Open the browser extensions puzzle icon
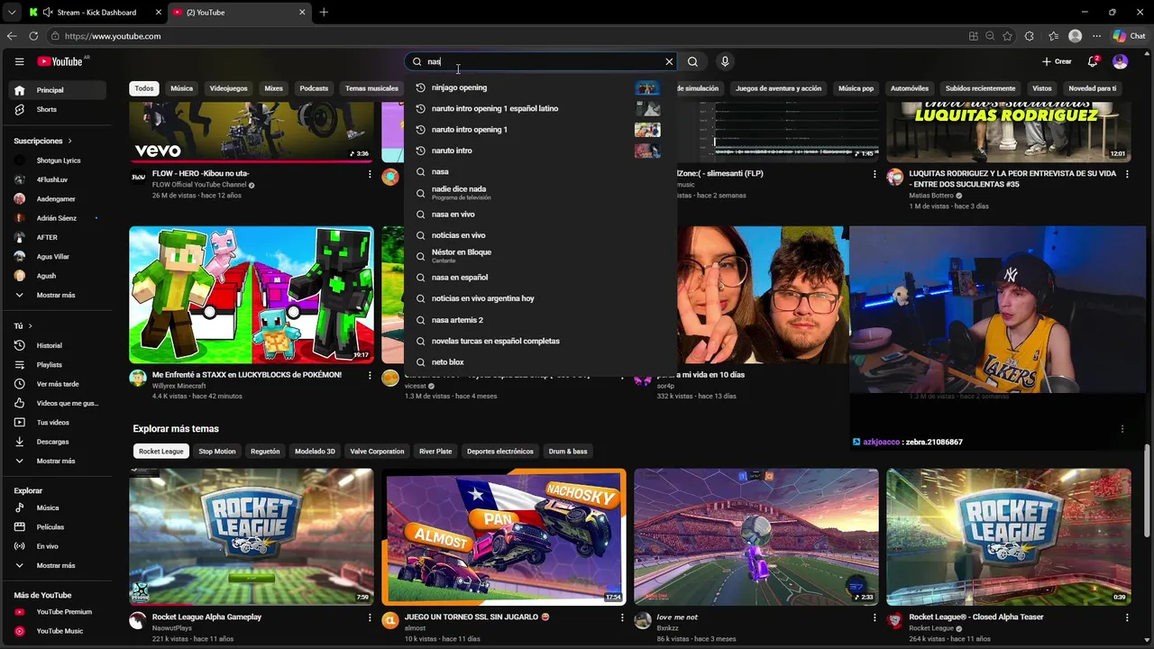This screenshot has height=649, width=1154. click(1030, 36)
